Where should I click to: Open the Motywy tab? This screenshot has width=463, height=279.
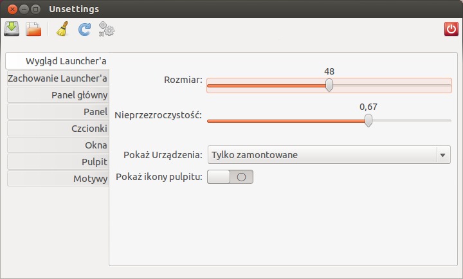click(x=58, y=179)
